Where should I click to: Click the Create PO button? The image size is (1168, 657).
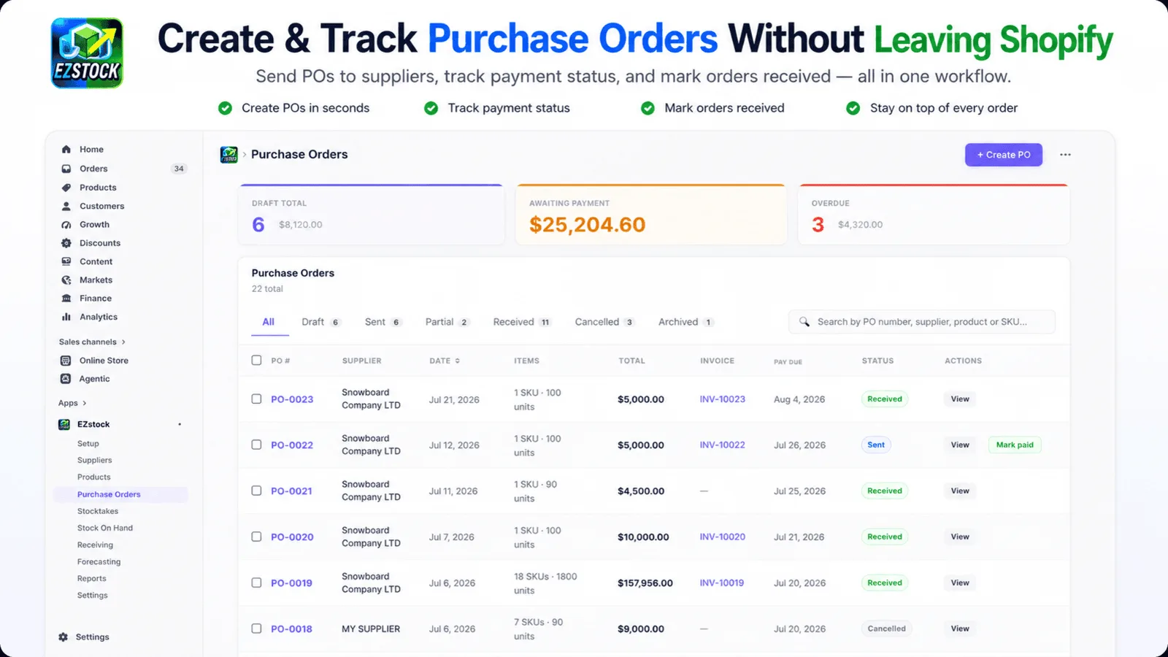pos(1004,155)
